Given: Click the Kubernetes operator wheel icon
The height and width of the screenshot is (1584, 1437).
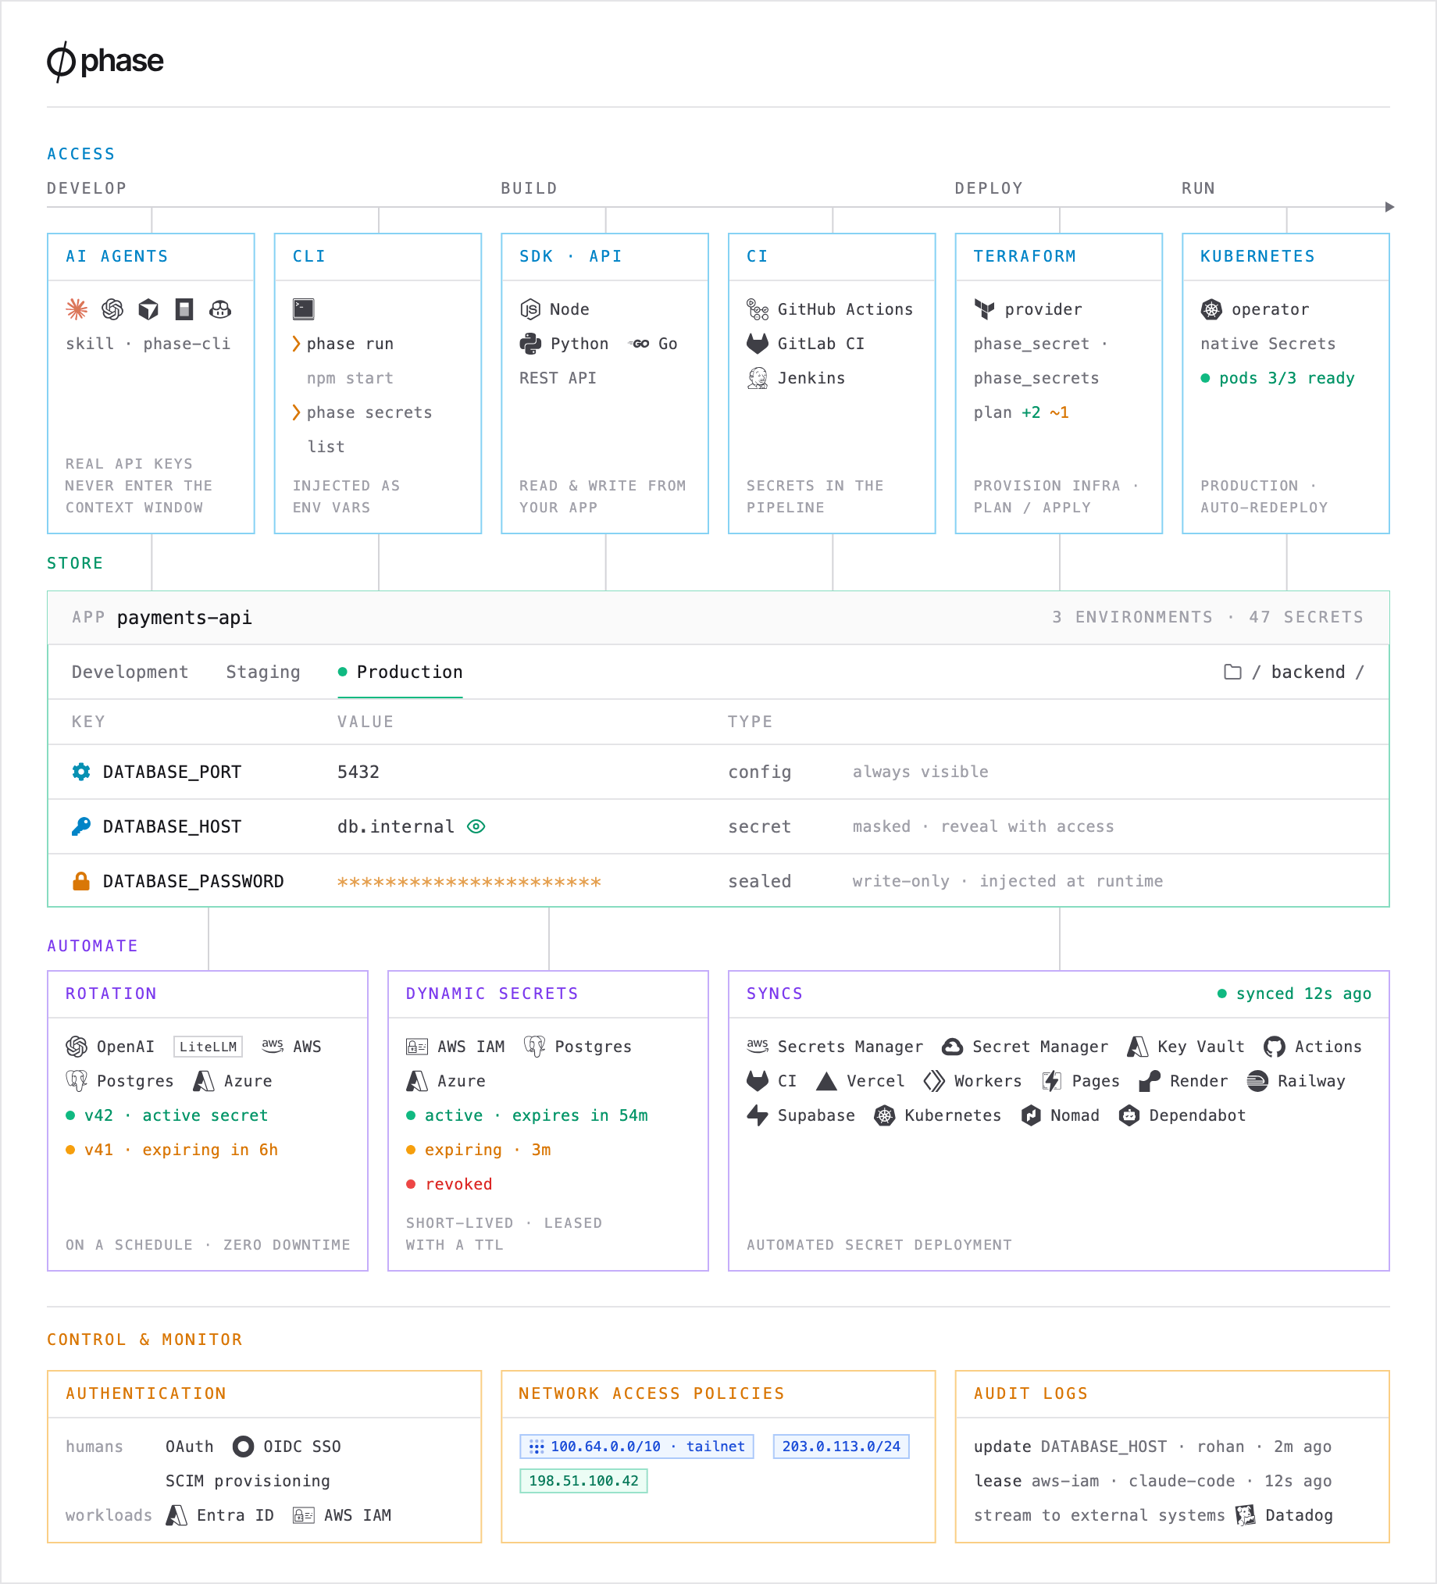Looking at the screenshot, I should tap(1211, 309).
